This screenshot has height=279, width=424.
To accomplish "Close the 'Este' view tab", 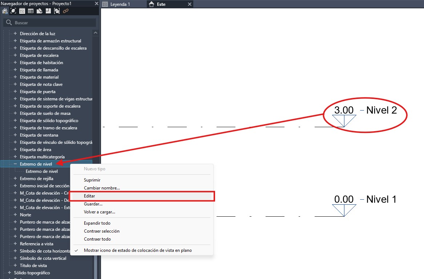I will pyautogui.click(x=189, y=4).
